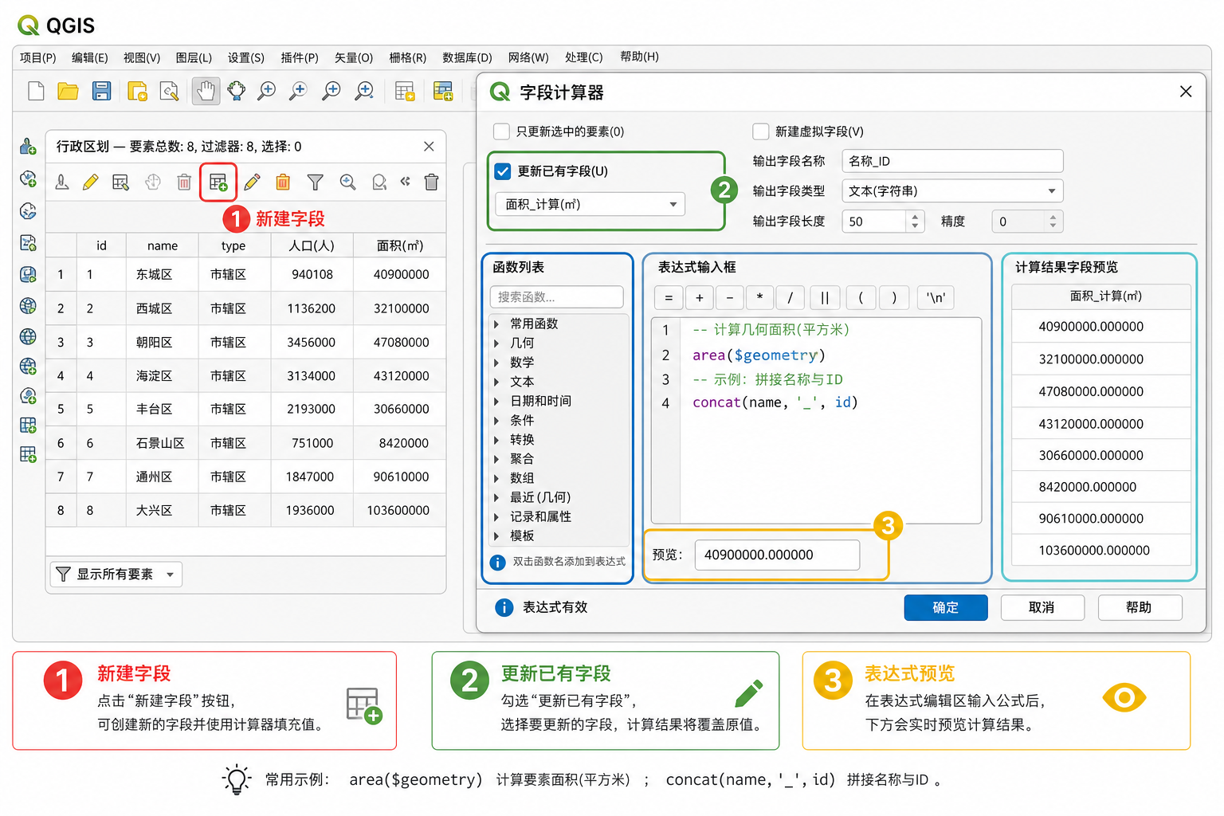
Task: Decrease 精度 with the down arrow
Action: point(1053,226)
